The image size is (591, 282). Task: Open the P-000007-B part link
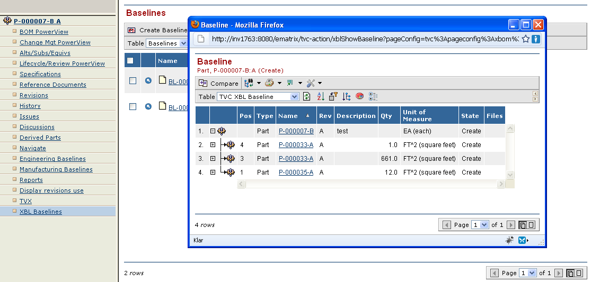[296, 131]
